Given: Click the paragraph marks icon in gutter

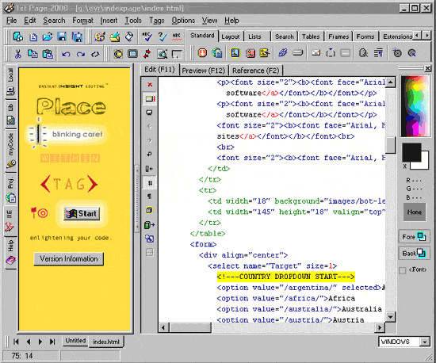Looking at the screenshot, I should pos(149,197).
